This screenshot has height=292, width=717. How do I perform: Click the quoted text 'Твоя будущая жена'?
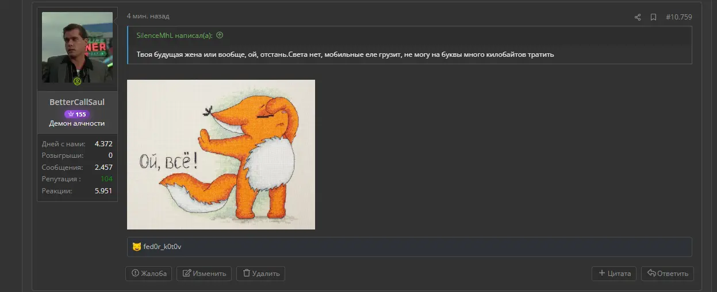(168, 54)
